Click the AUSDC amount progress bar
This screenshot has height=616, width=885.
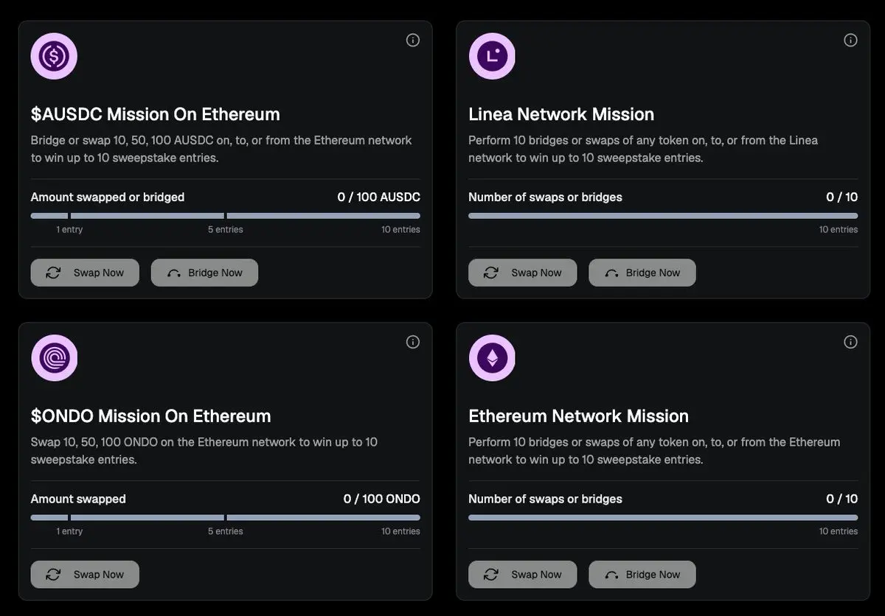tap(226, 216)
